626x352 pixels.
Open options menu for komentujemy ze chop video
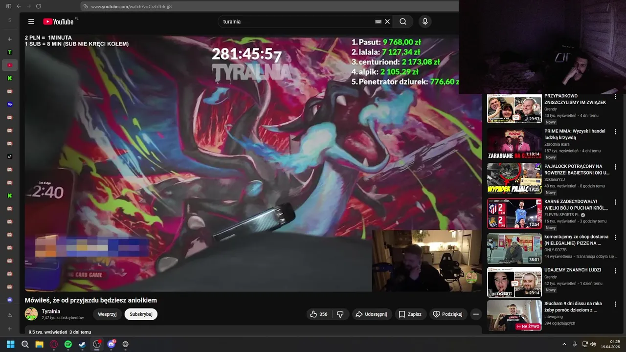click(615, 237)
